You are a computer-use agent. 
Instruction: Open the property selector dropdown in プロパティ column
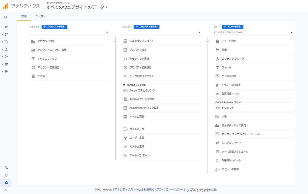pyautogui.click(x=161, y=32)
